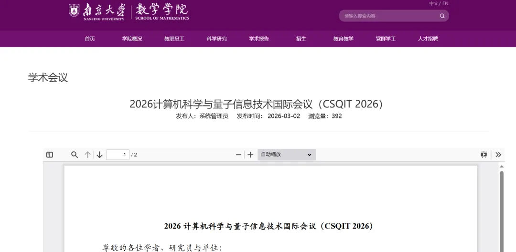Zoom out the PDF document
The width and height of the screenshot is (516, 252).
click(x=238, y=155)
